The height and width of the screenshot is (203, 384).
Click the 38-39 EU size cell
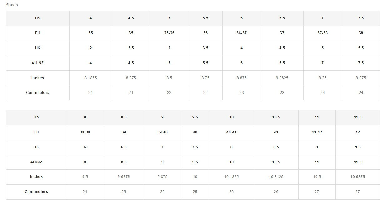pyautogui.click(x=85, y=132)
